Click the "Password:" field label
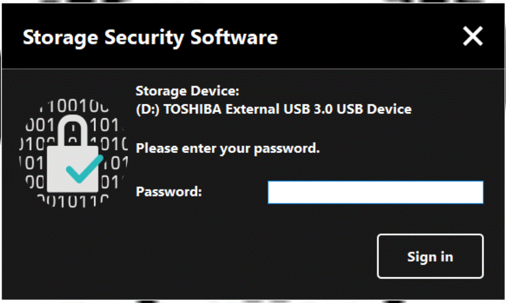 pyautogui.click(x=169, y=191)
